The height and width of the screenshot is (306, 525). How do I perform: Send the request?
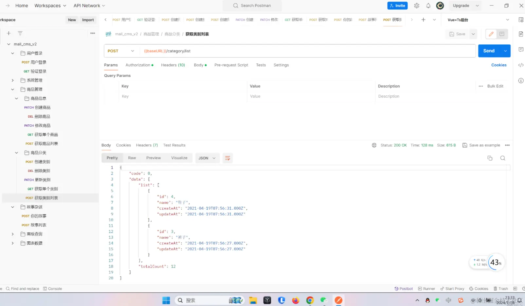pos(489,51)
